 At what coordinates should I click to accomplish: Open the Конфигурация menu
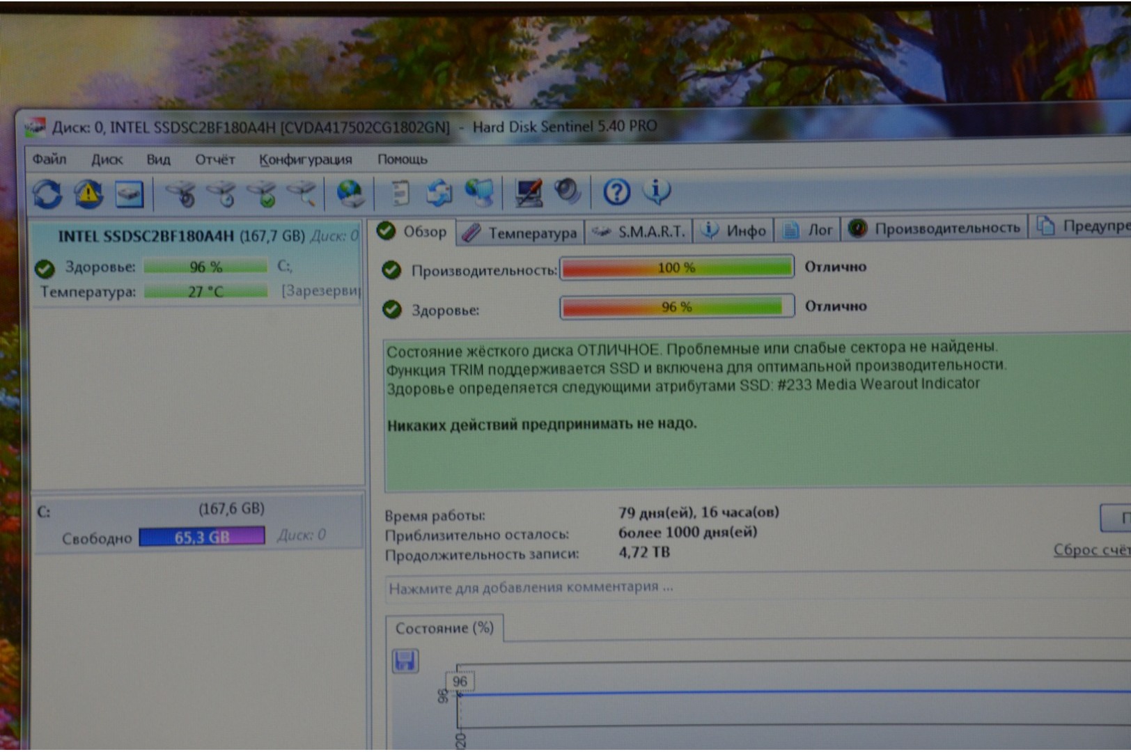coord(305,159)
